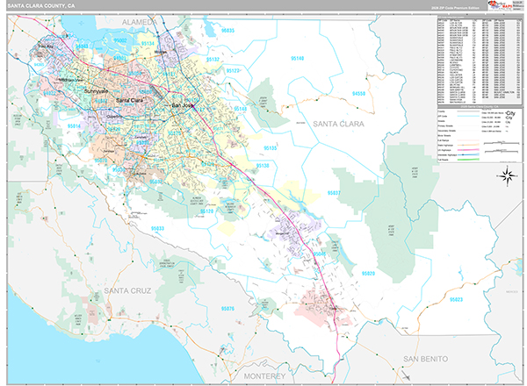Click ZIP code 94305
The image size is (527, 386).
pyautogui.click(x=39, y=64)
